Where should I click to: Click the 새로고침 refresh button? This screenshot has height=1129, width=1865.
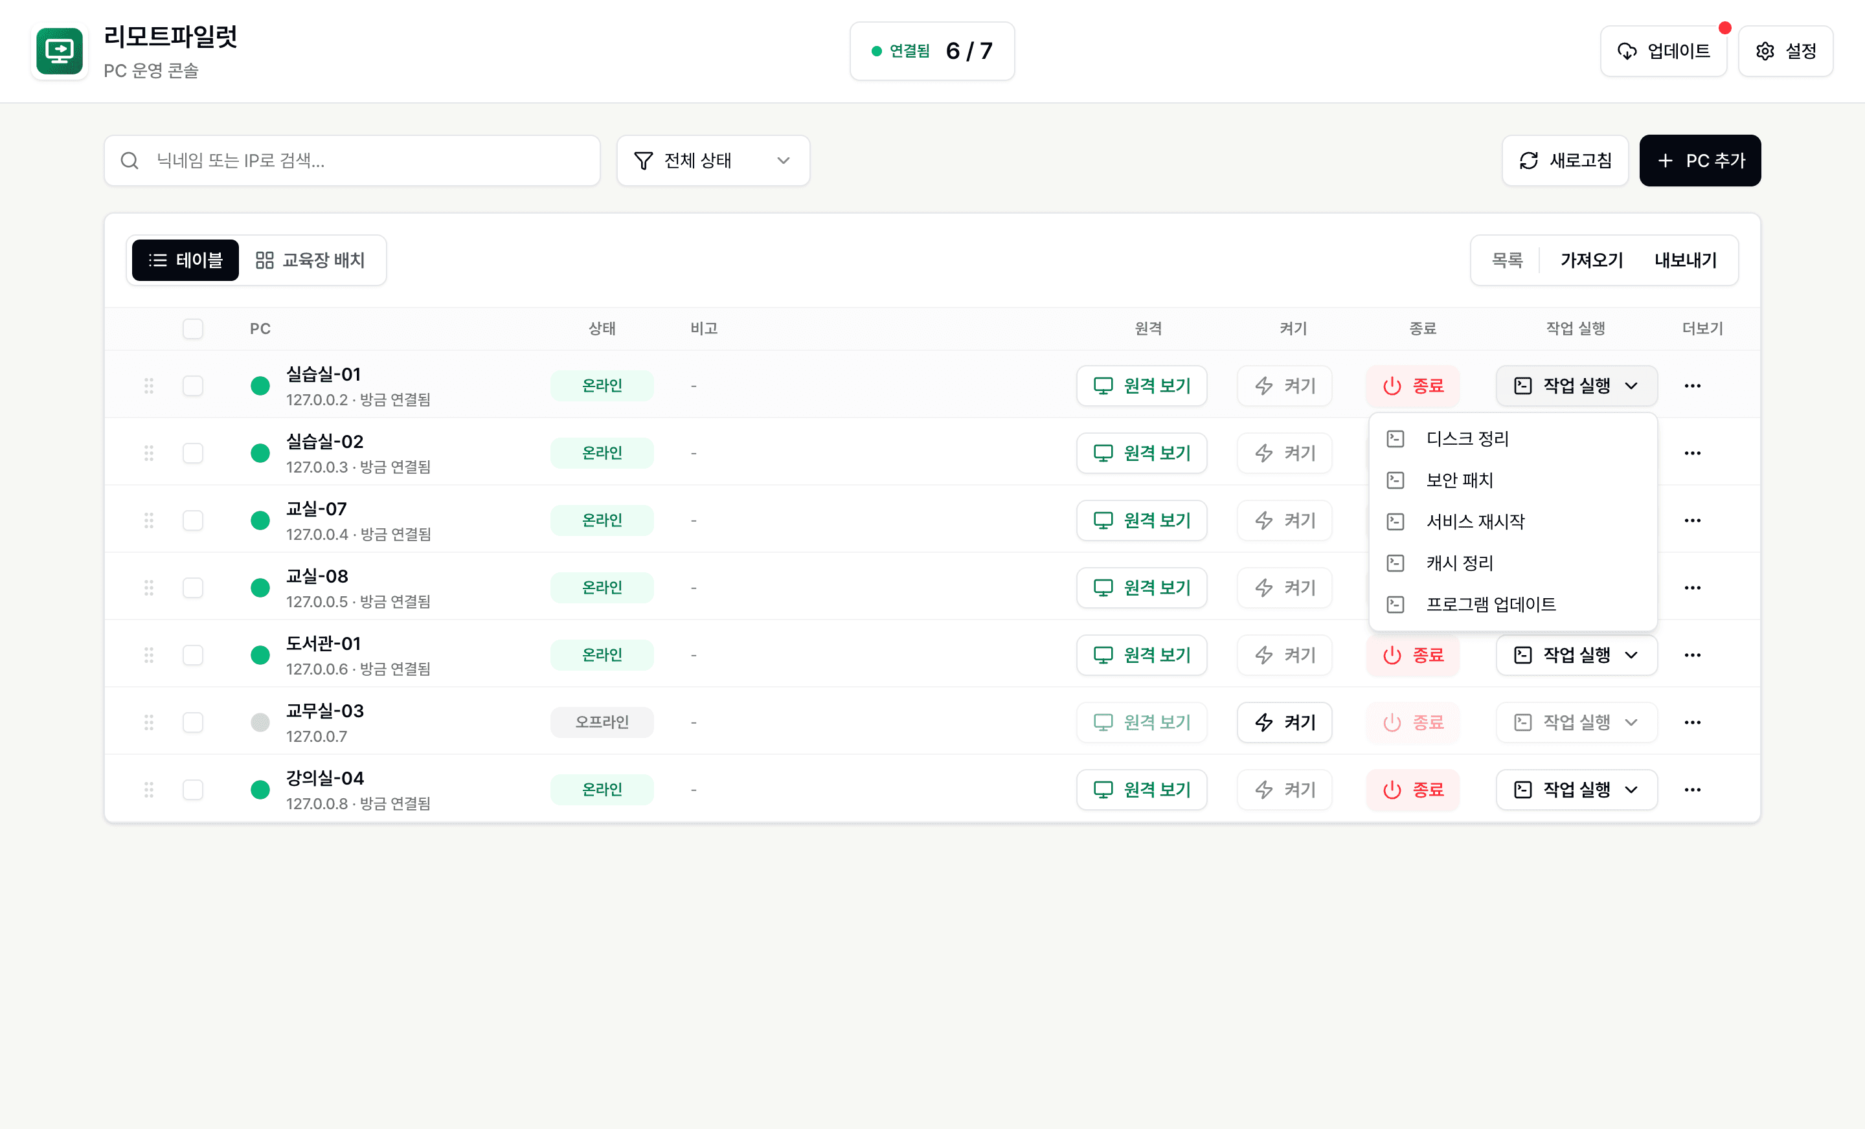[x=1565, y=161]
